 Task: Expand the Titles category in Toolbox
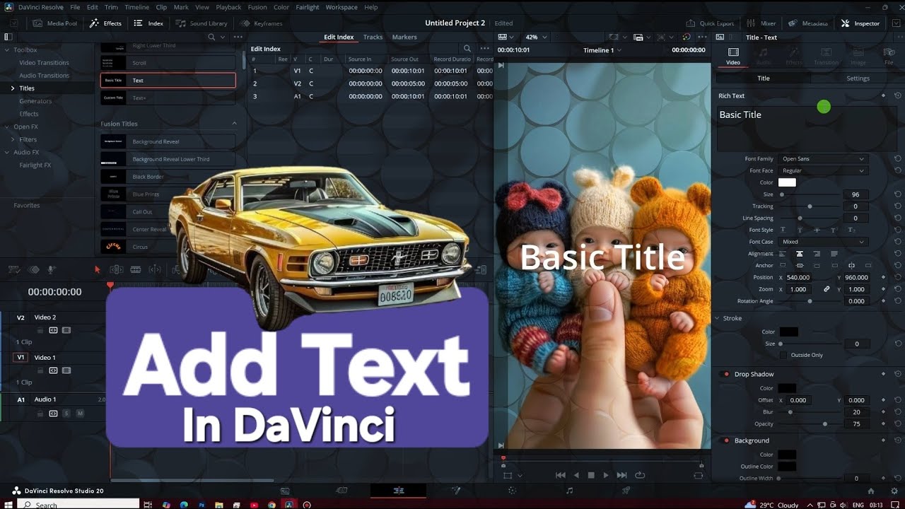pyautogui.click(x=12, y=88)
